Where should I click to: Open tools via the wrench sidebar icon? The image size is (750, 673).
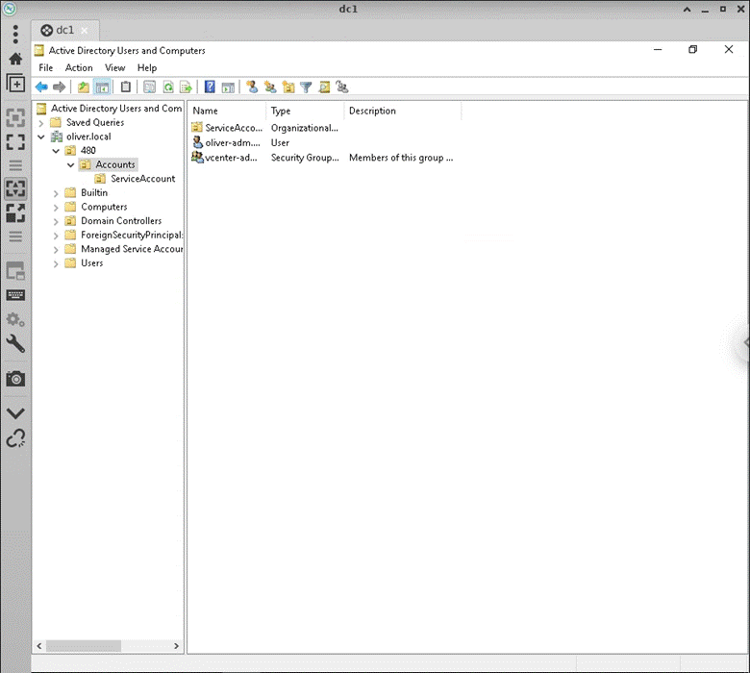15,343
